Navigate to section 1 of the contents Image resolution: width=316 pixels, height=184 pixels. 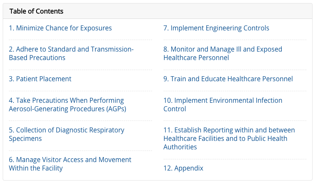[60, 28]
